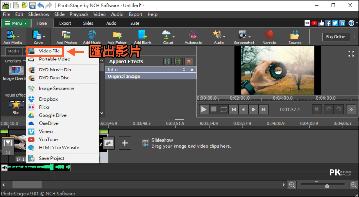The image size is (359, 197).
Task: Click the Add Folder toolbar icon
Action: coord(117,35)
